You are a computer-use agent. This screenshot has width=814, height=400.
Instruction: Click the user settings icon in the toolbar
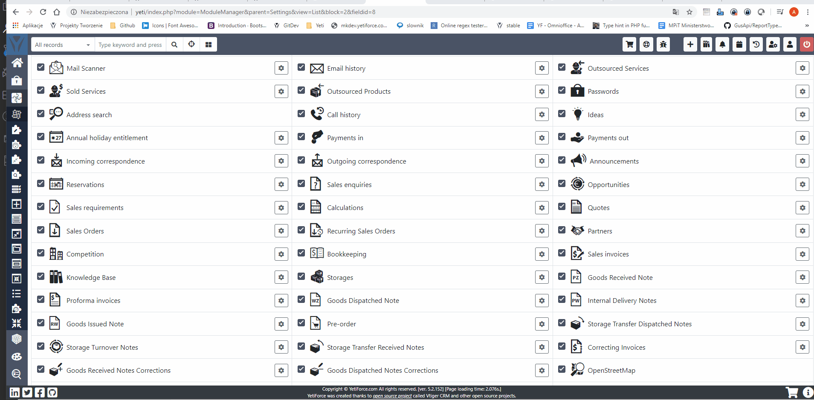coord(773,44)
